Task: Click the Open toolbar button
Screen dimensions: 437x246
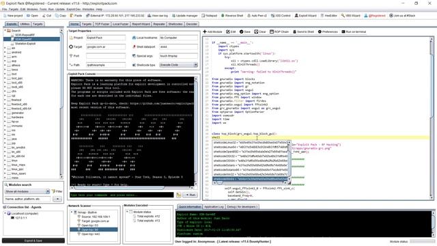Action: coord(32,16)
